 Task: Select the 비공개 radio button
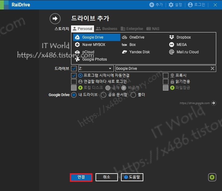coord(124,88)
